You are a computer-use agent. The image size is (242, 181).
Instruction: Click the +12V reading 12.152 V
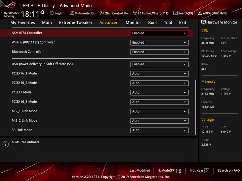(x=207, y=132)
